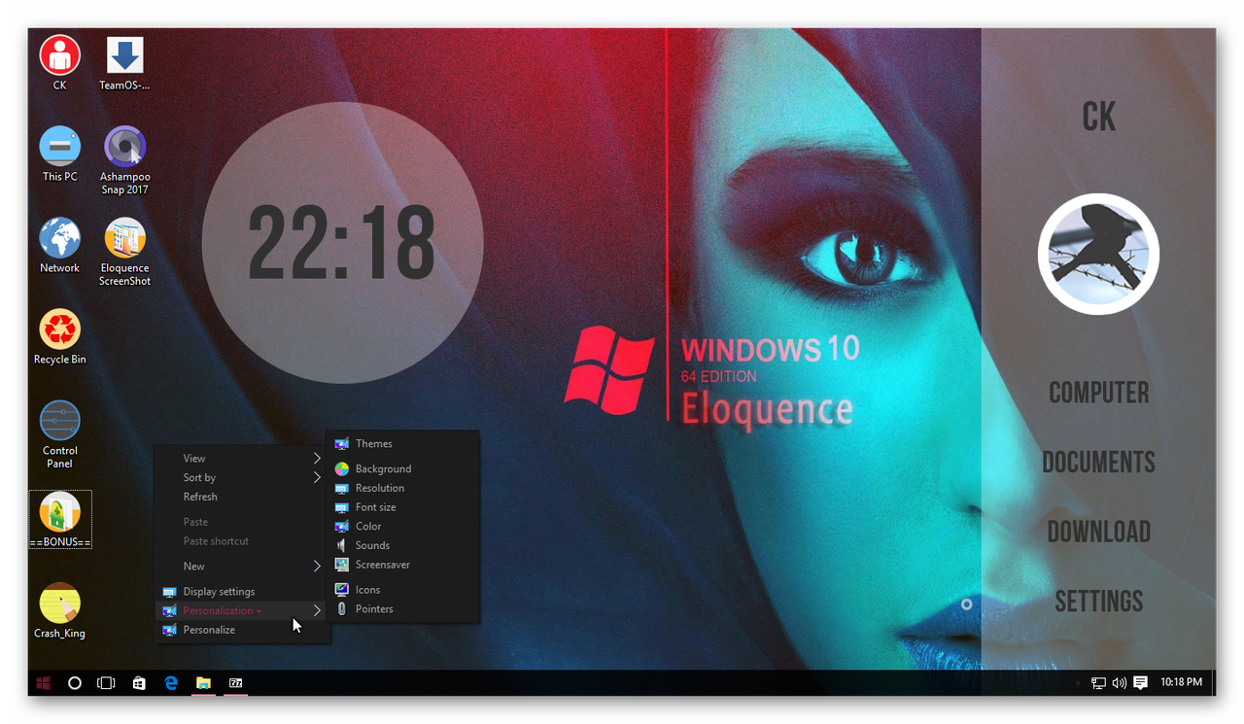Viewport: 1244px width, 724px height.
Task: Select the Network desktop icon
Action: coord(59,245)
